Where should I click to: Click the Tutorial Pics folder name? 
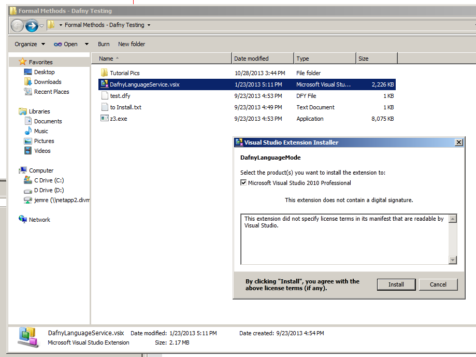coord(125,73)
